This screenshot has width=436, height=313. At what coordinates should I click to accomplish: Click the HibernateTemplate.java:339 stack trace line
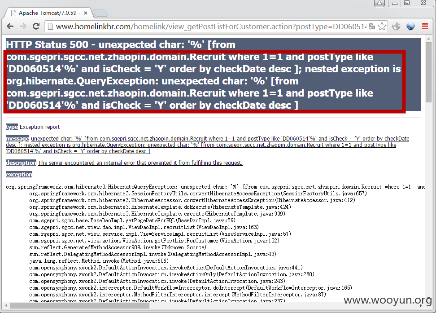tap(157, 214)
